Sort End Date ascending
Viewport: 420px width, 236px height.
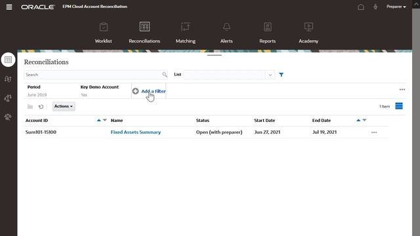point(358,121)
